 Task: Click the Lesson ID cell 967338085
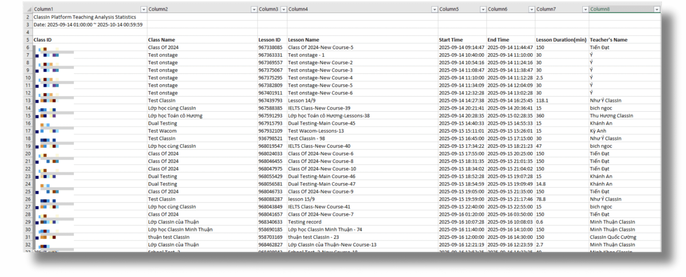270,47
